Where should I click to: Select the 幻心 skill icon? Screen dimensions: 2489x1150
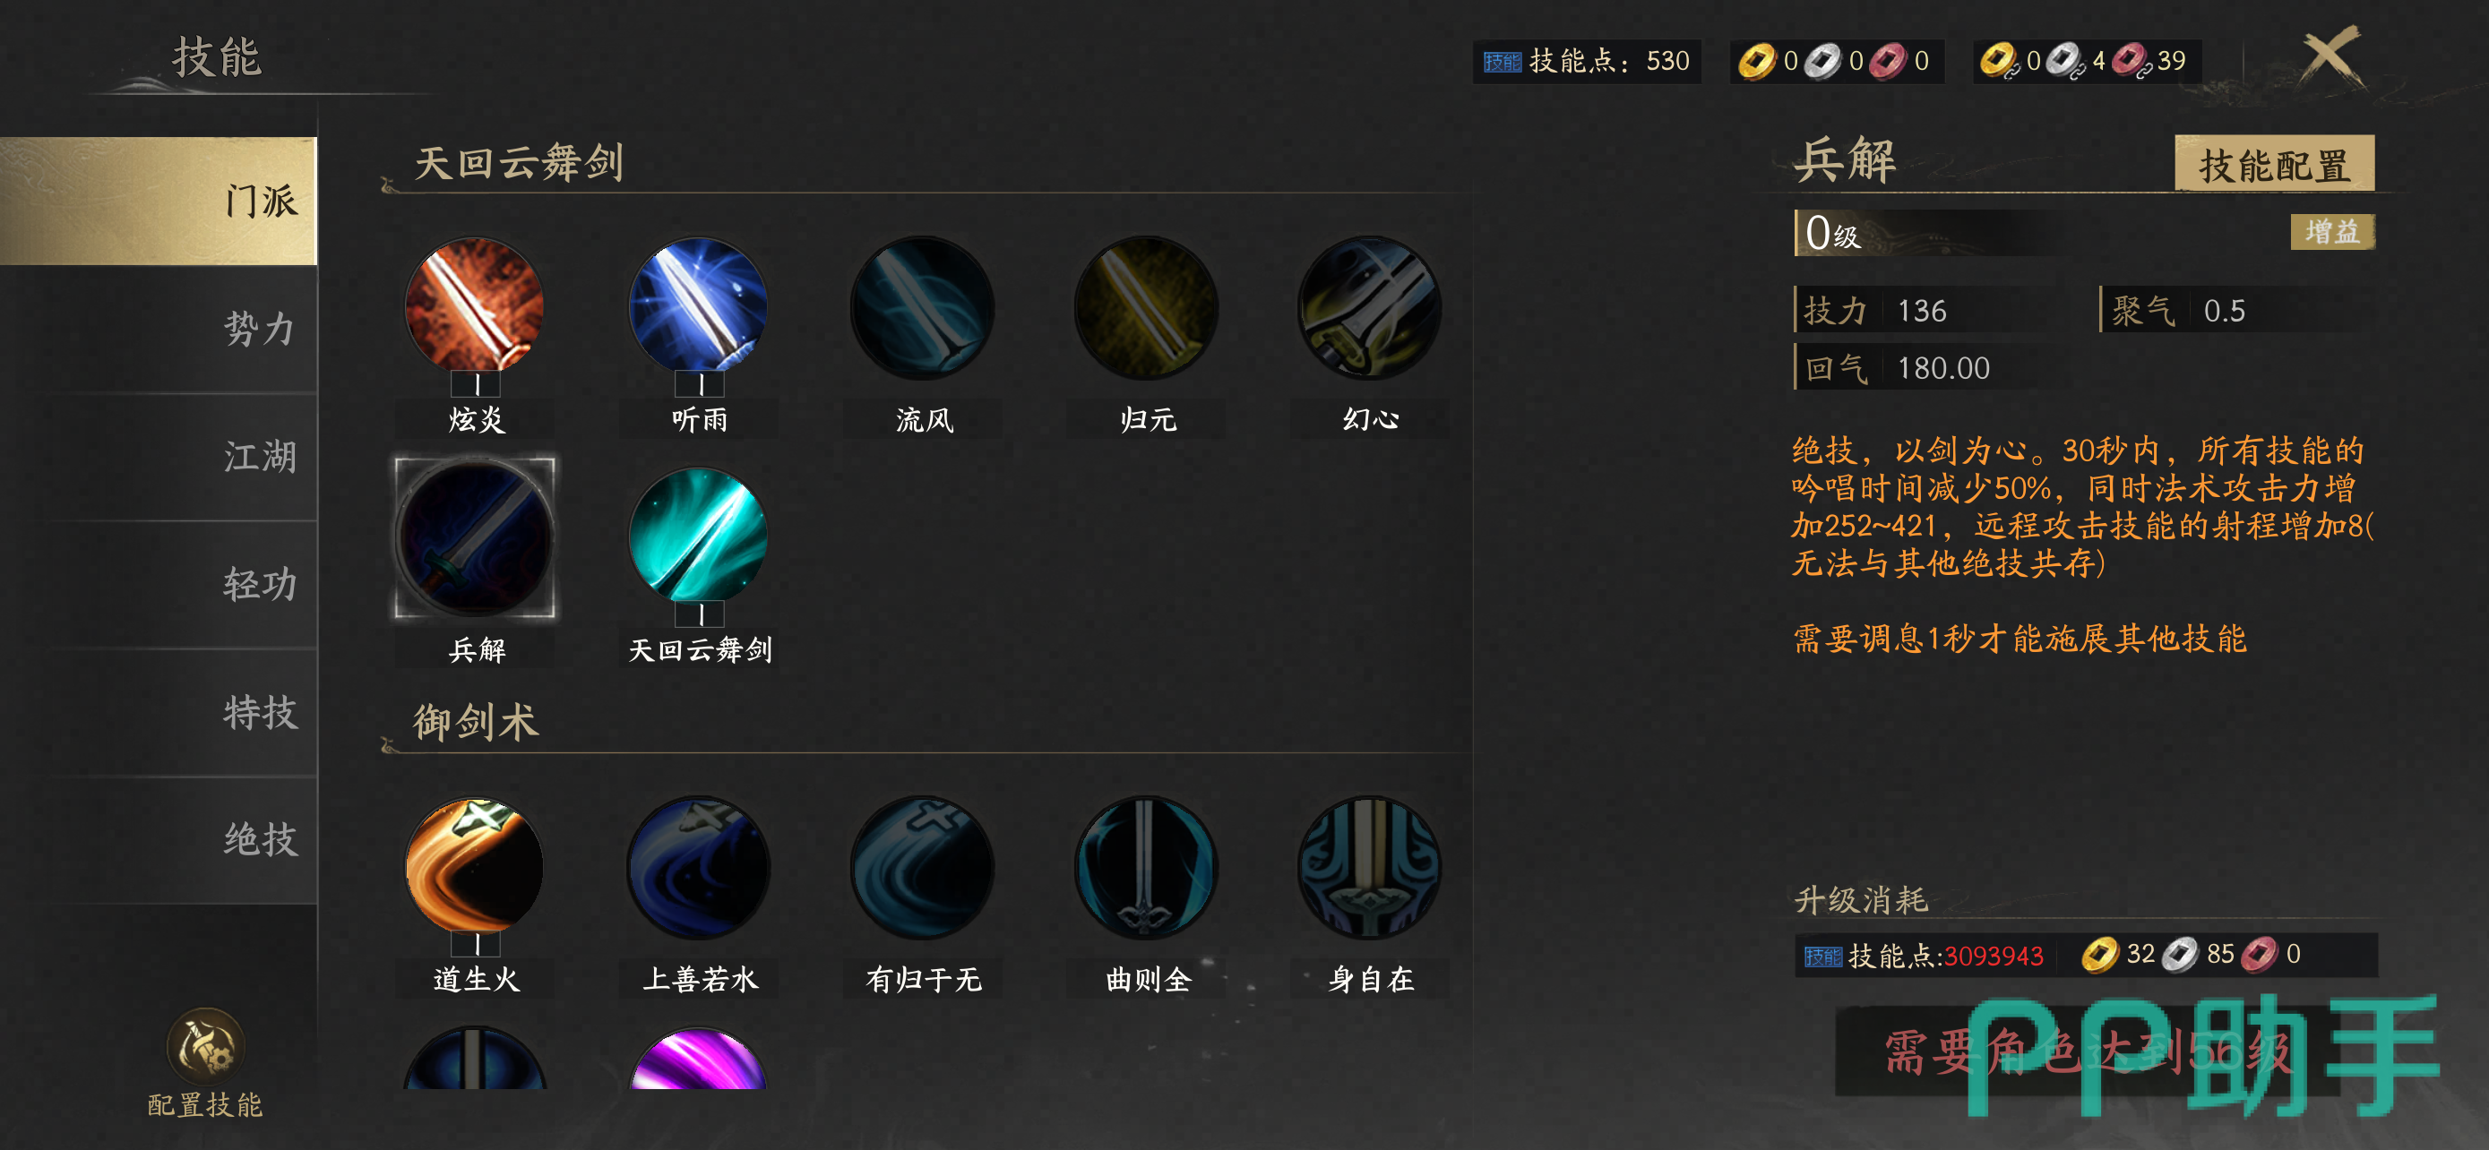point(1369,307)
